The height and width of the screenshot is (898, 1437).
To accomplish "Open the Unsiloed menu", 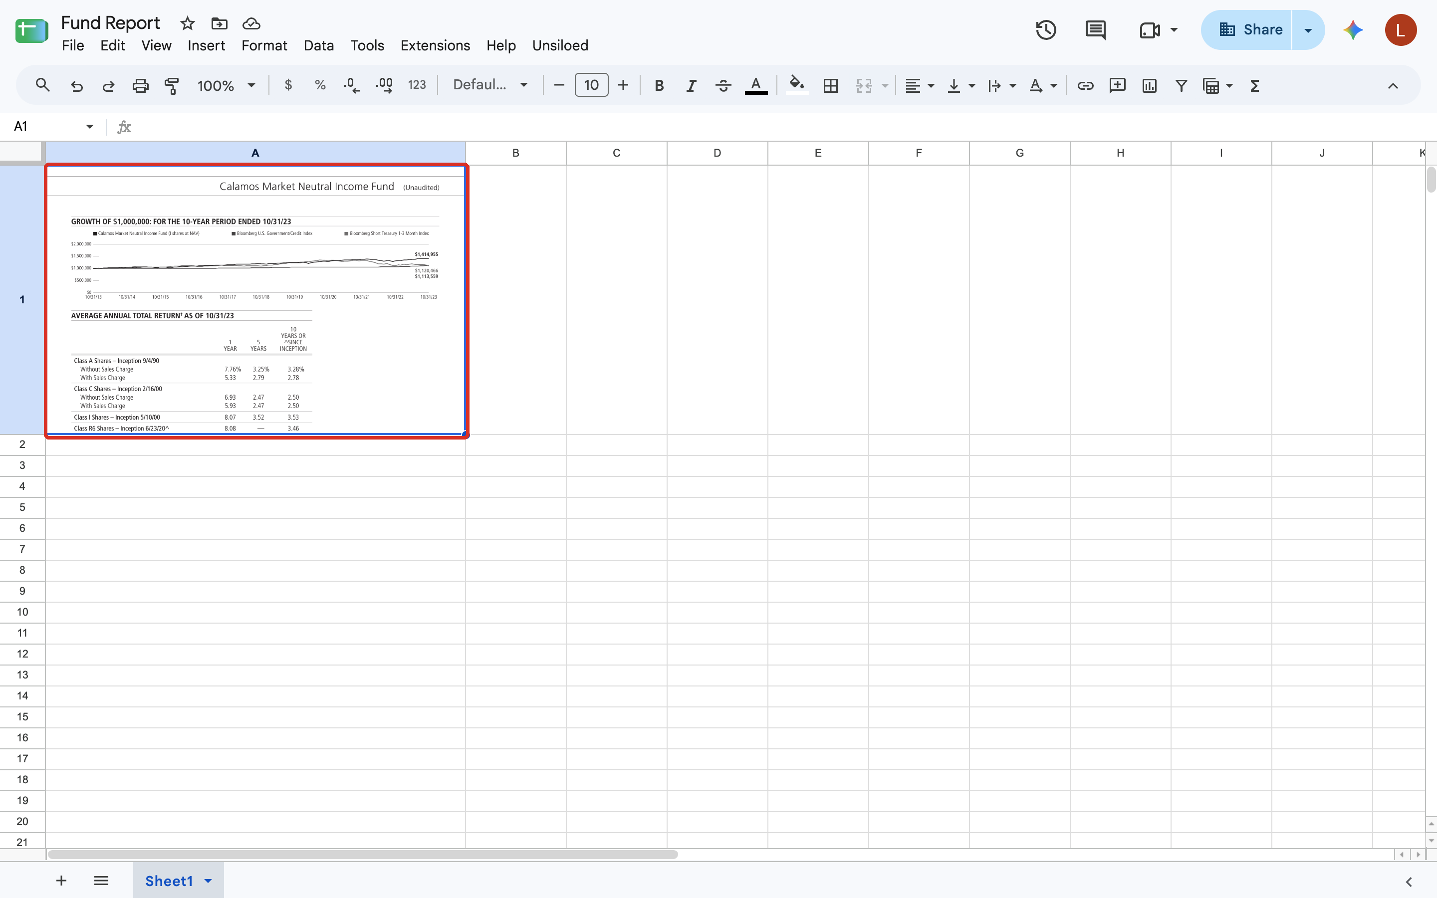I will [x=560, y=46].
